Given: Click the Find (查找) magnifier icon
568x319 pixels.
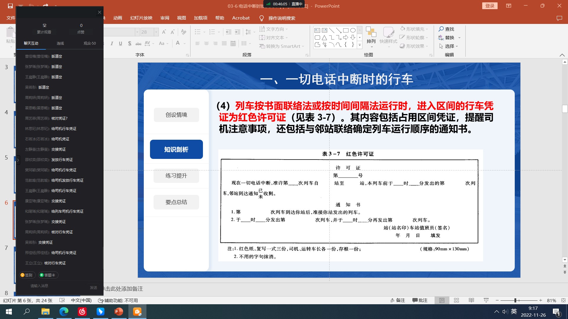Looking at the screenshot, I should (x=441, y=29).
